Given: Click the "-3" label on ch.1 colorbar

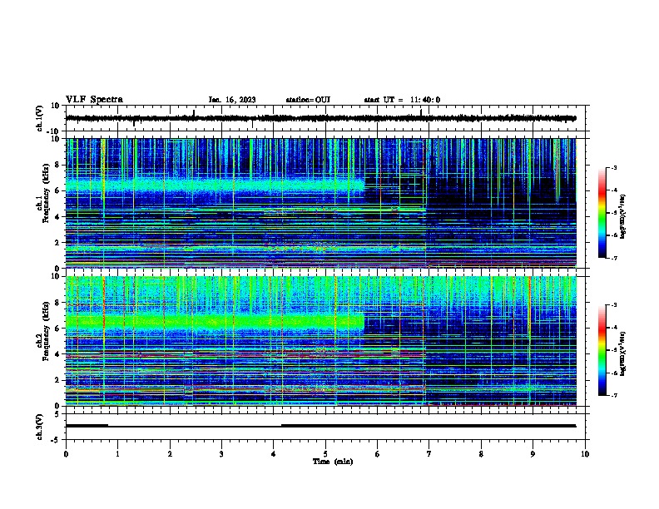Looking at the screenshot, I should [614, 167].
